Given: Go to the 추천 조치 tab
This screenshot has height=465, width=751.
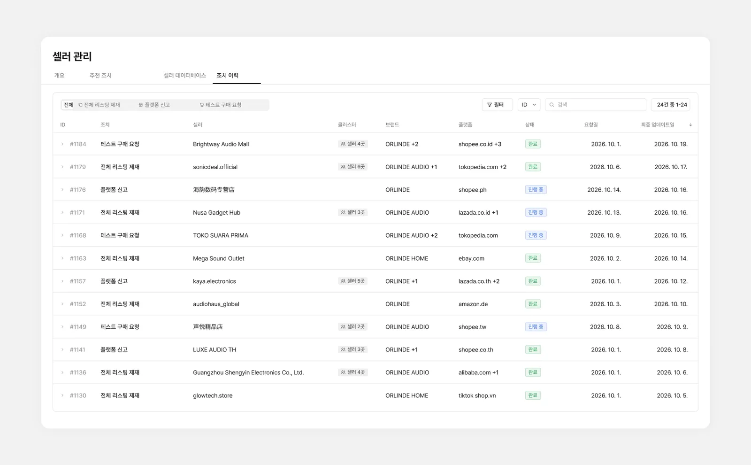Looking at the screenshot, I should (100, 75).
